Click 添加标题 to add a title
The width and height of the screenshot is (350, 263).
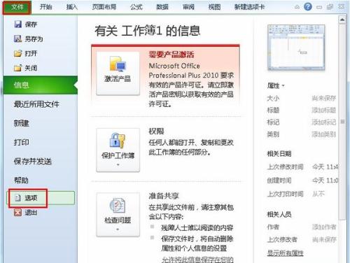click(x=324, y=110)
